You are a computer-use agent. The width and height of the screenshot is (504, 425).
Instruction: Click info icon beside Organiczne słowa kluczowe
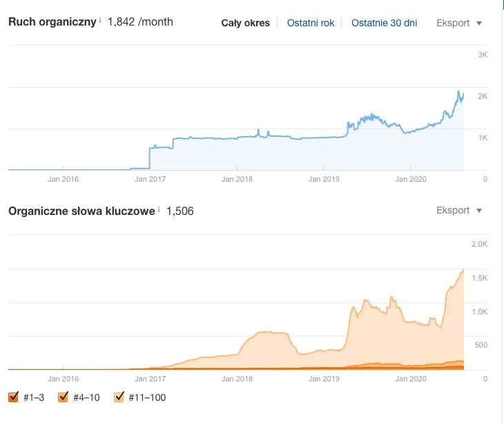pos(159,209)
